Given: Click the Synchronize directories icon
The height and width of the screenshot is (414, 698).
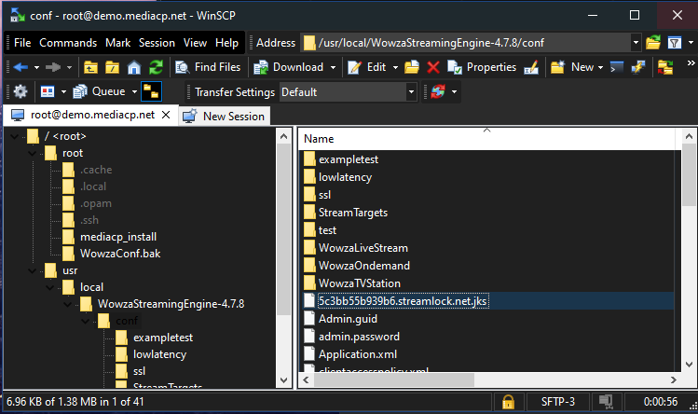Looking at the screenshot, I should [x=665, y=67].
